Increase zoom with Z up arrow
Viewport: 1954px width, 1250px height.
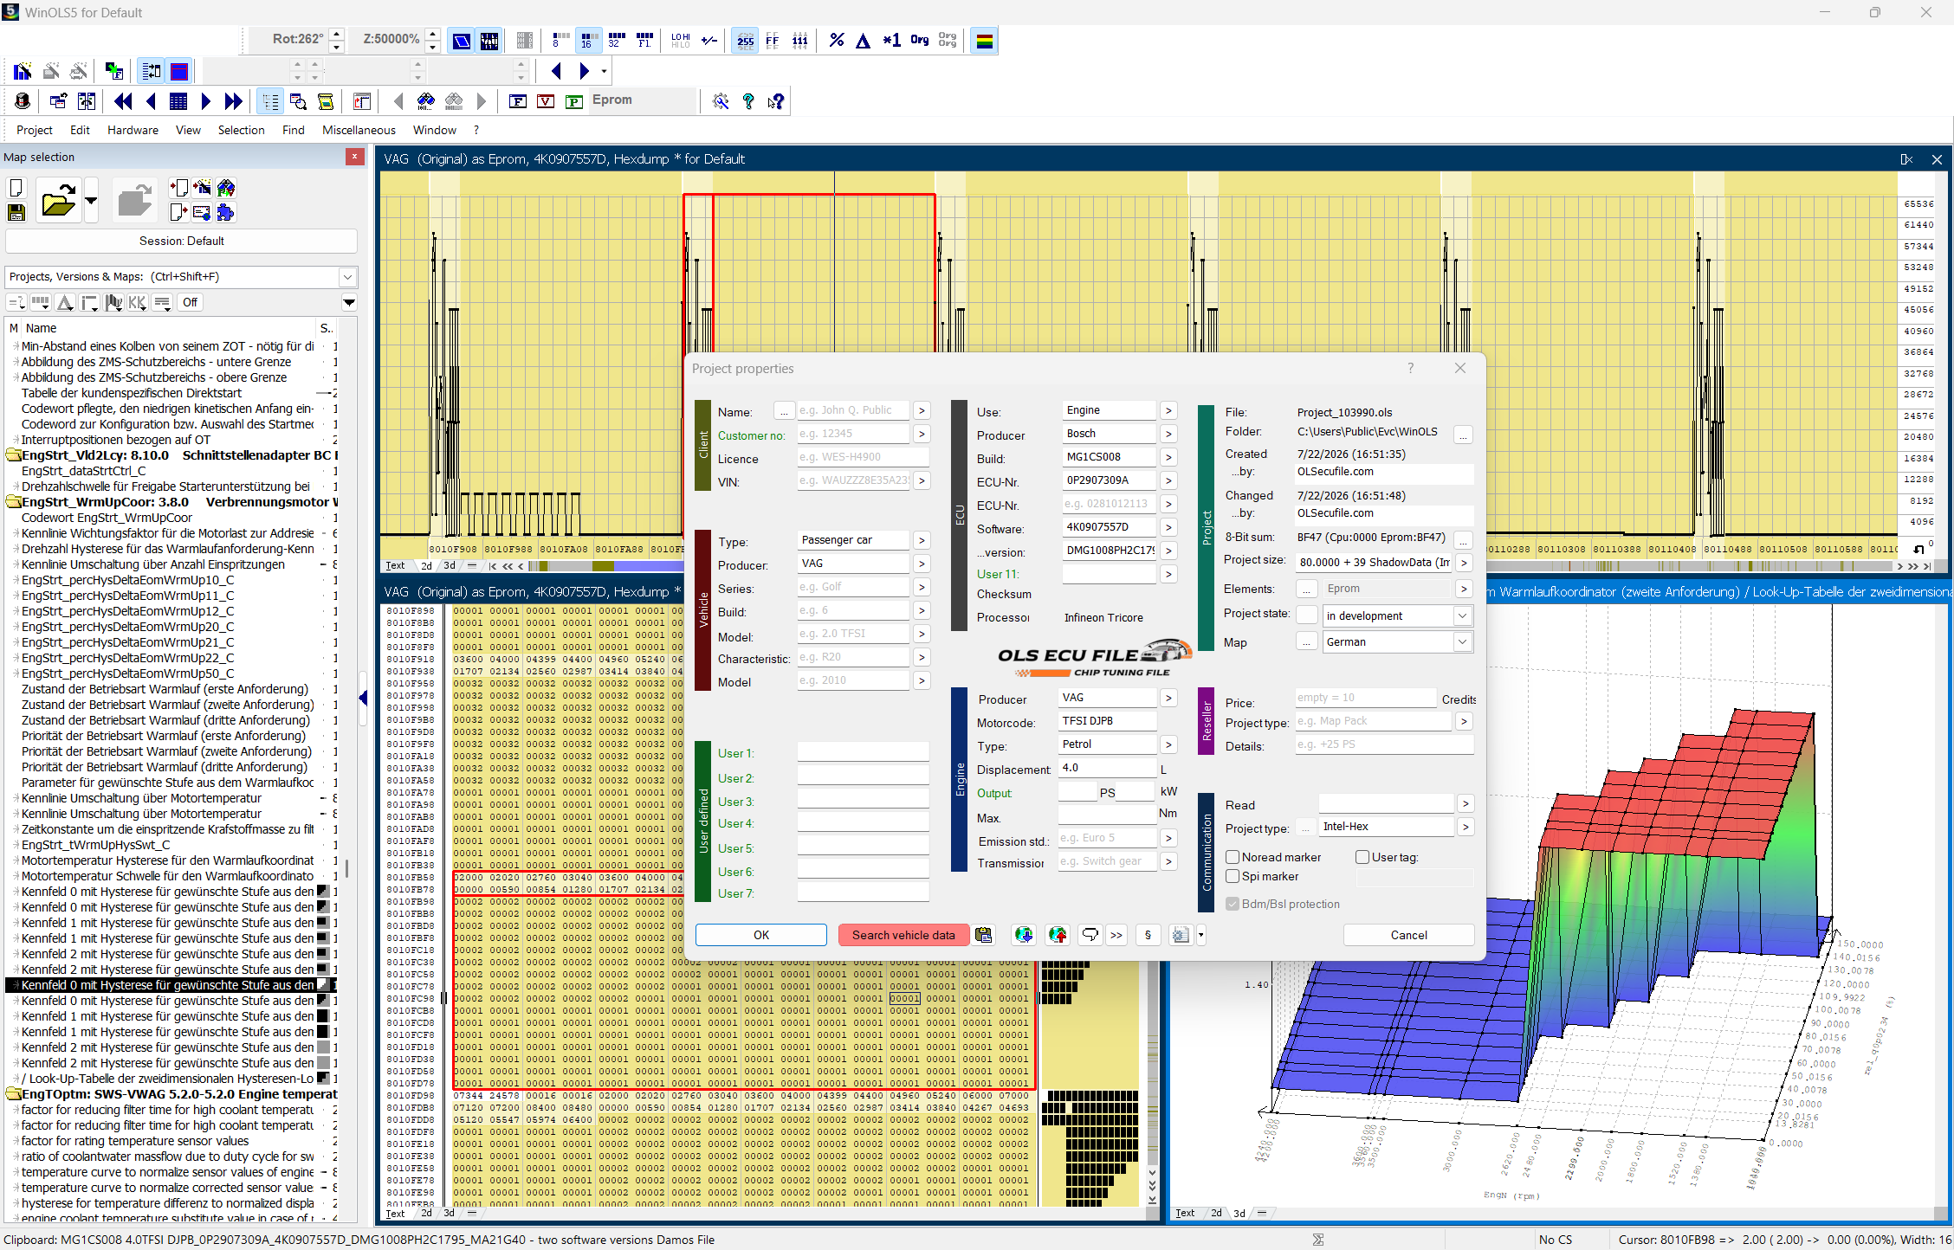[x=432, y=34]
